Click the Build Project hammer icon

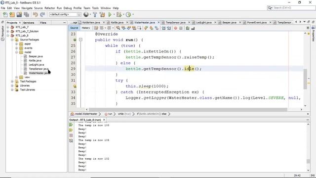(95, 14)
